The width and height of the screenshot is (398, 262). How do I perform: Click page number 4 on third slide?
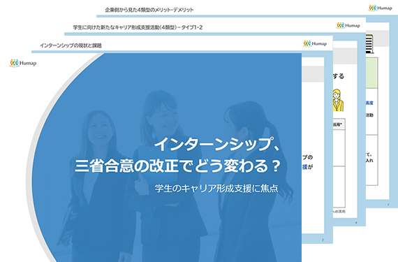point(356,223)
